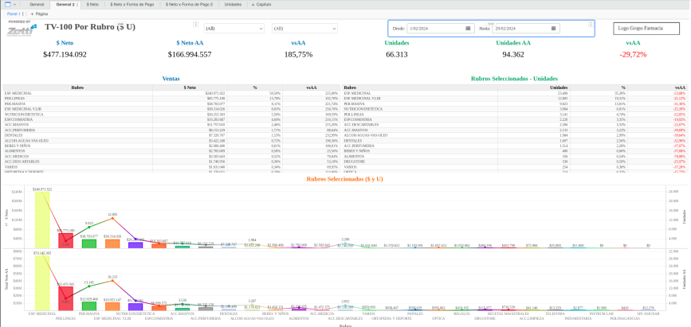The height and width of the screenshot is (327, 691).
Task: Add a new Página
Action: point(38,14)
